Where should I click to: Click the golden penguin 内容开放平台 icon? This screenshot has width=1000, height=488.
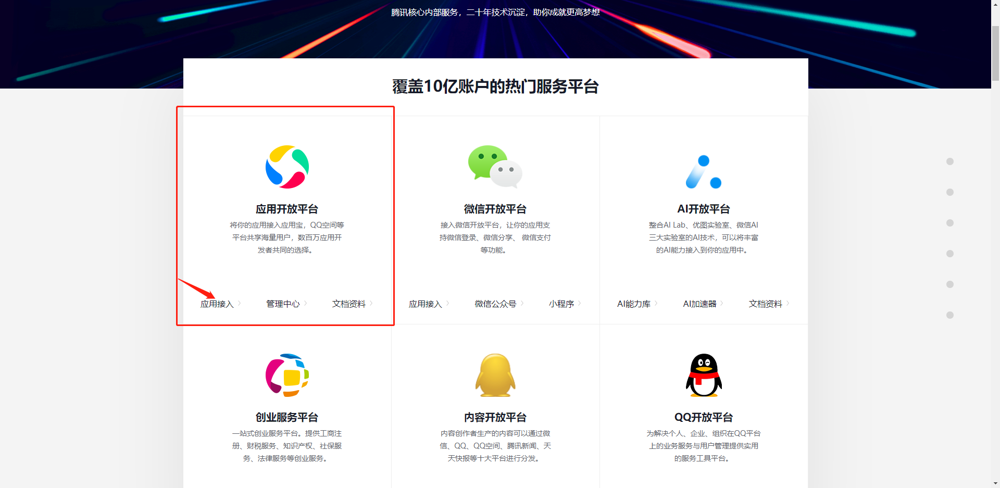point(495,375)
